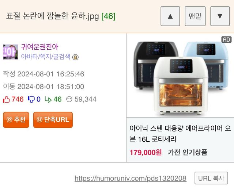Viewport: 234px width, 191px height.
Task: Open the author profile 귀여운권진아
Action: [39, 47]
